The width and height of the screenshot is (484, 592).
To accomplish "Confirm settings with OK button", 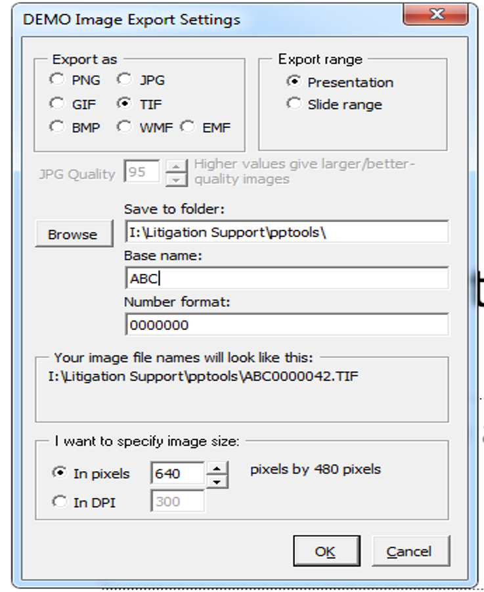I will click(326, 551).
